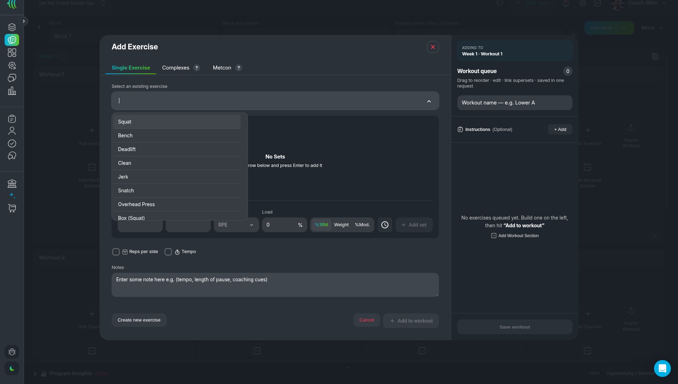Image resolution: width=678 pixels, height=384 pixels.
Task: Click the + Add instructions button
Action: click(x=560, y=130)
